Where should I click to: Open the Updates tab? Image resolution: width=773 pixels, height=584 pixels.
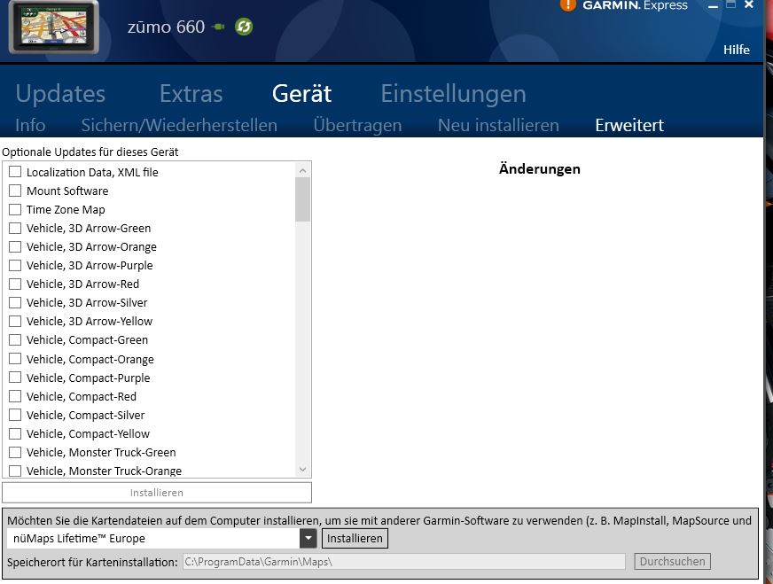pyautogui.click(x=60, y=93)
